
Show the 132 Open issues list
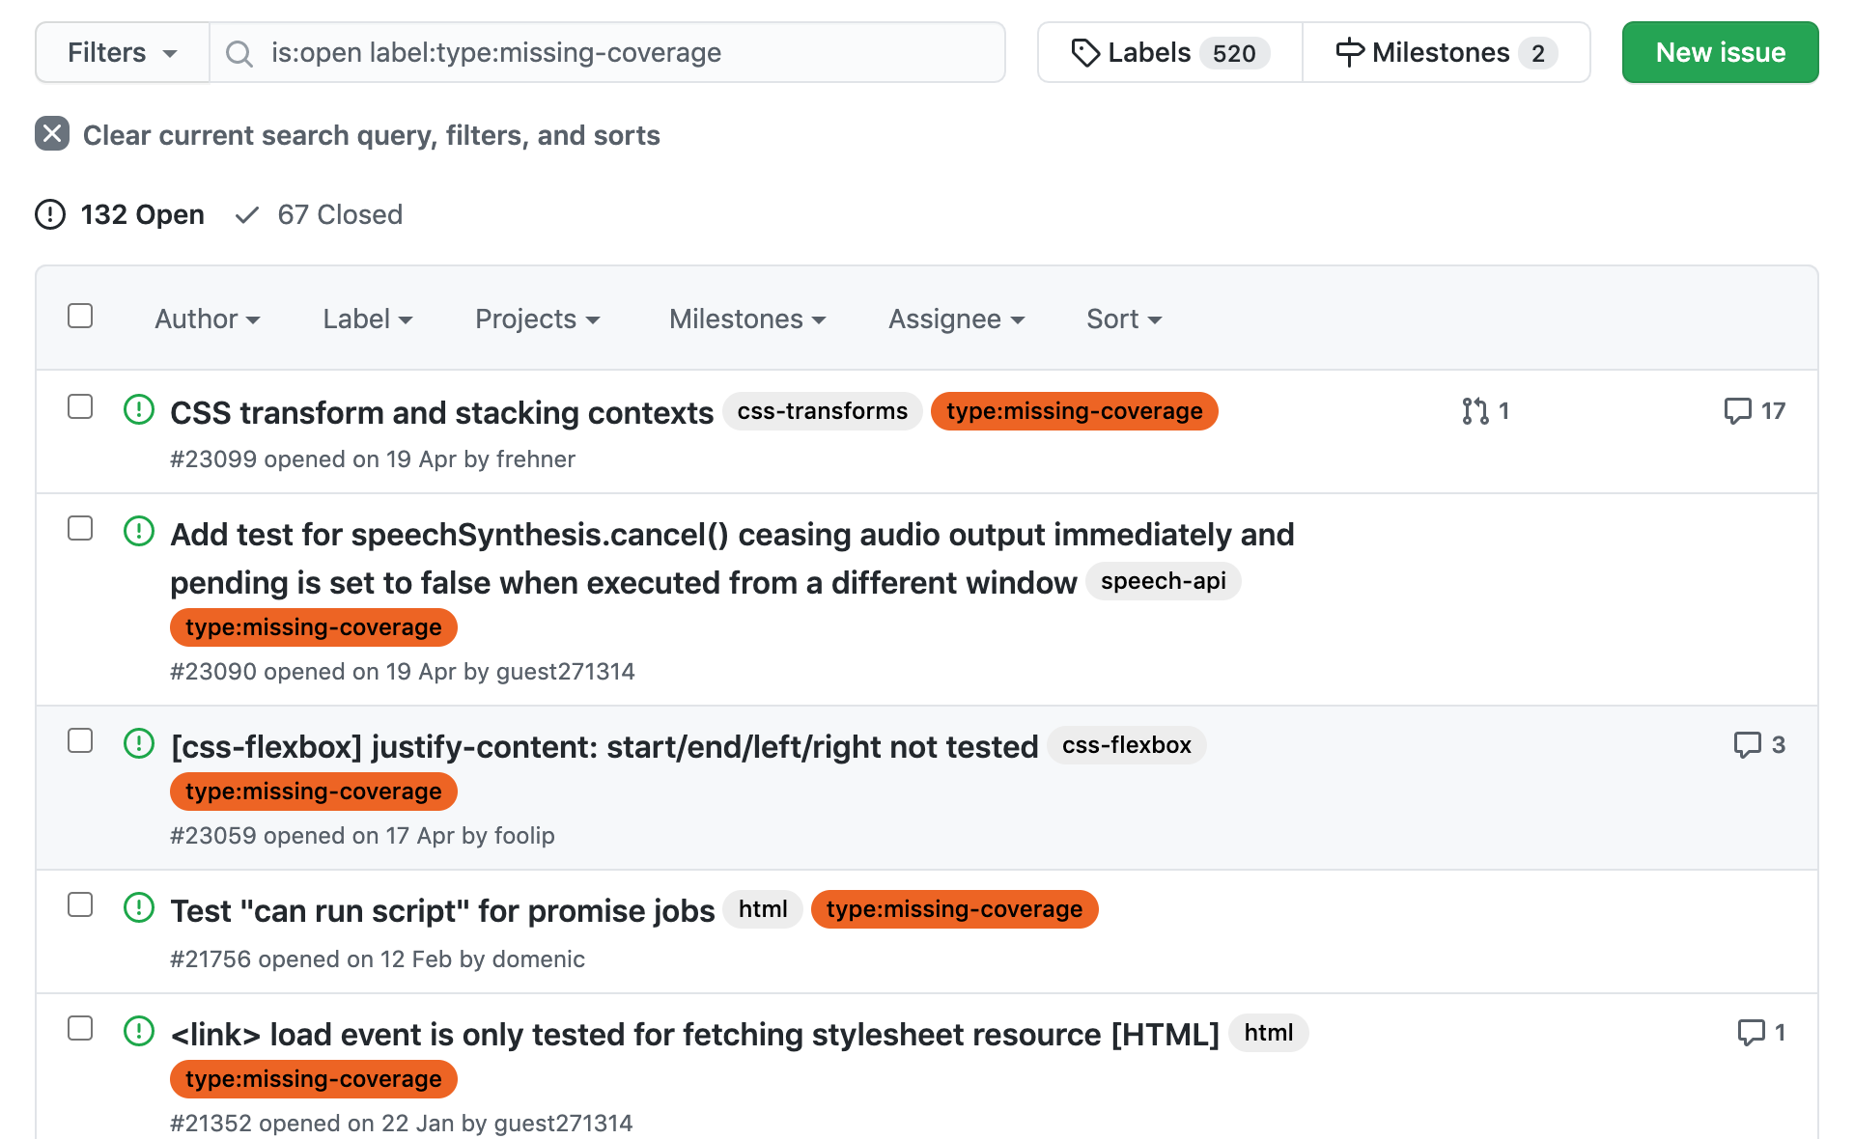[x=121, y=214]
